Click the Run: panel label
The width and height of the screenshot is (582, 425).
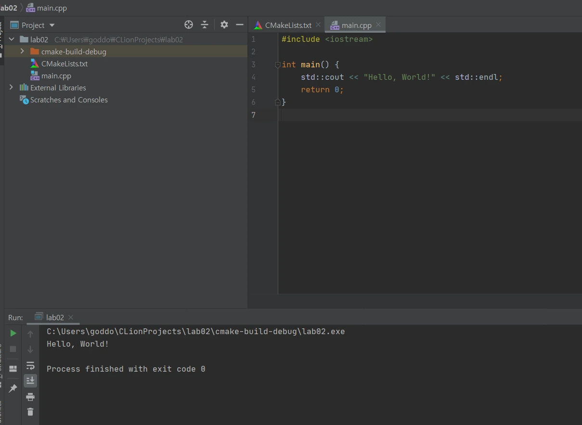15,317
